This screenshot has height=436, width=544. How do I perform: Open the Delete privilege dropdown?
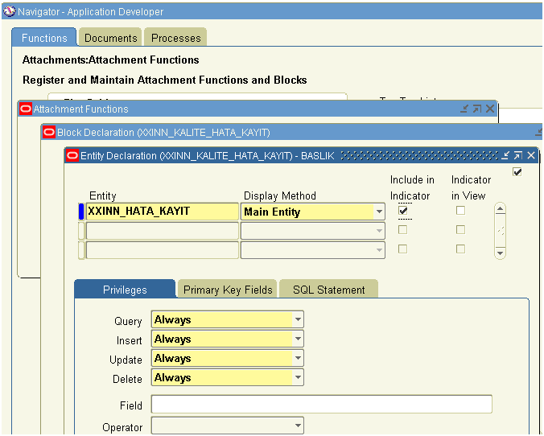click(298, 377)
